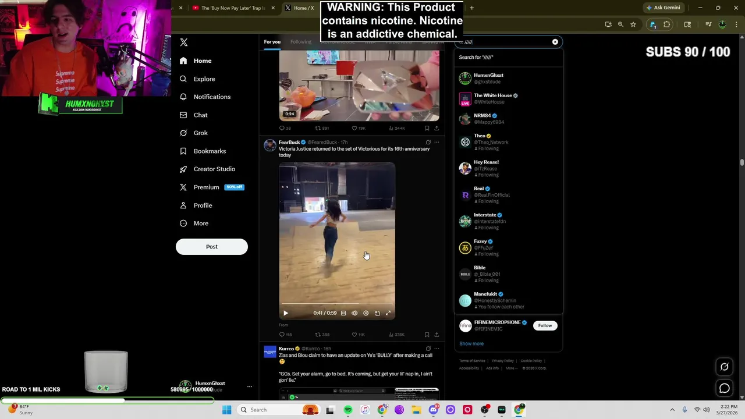
Task: Bookmark the top post with 244K views
Action: (427, 128)
